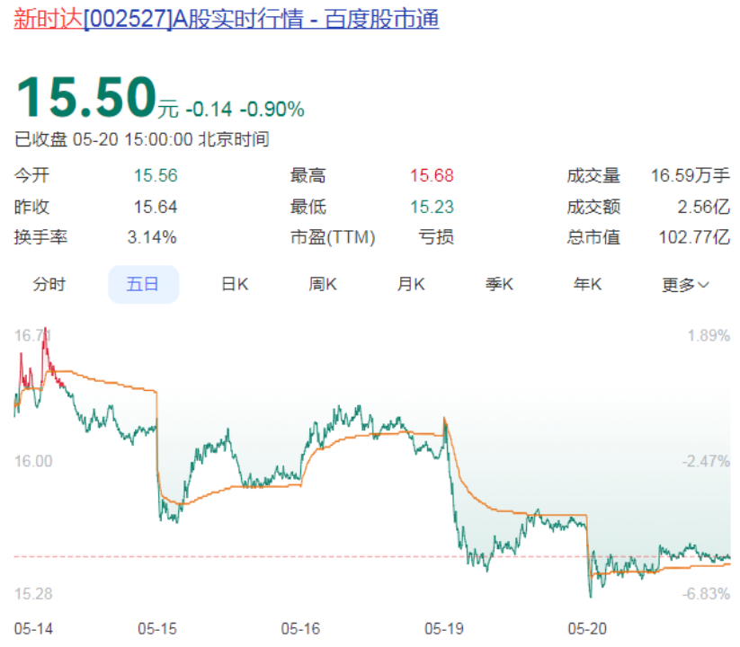The height and width of the screenshot is (647, 740).
Task: Select the 五日 chart tab
Action: tap(143, 284)
